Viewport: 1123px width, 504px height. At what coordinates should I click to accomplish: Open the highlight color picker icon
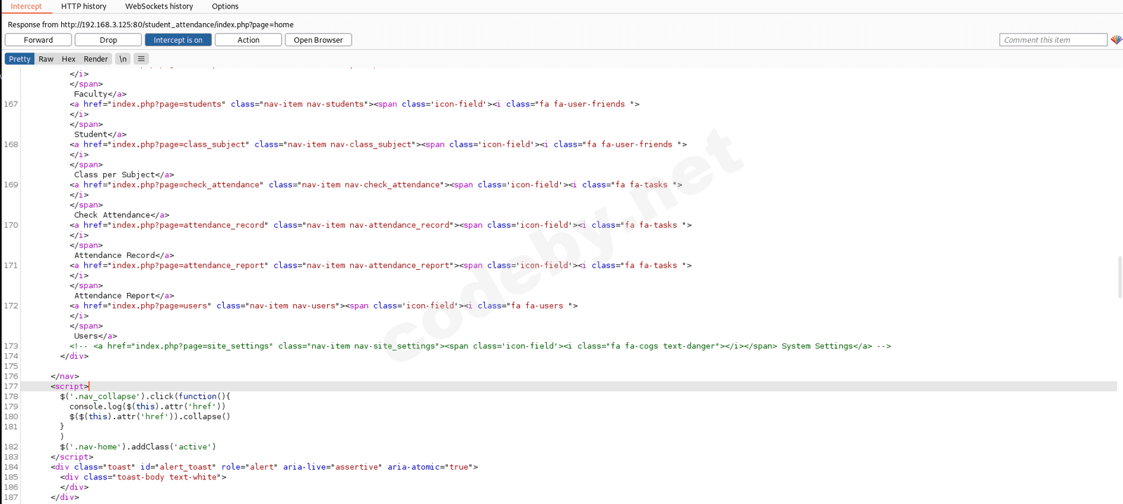tap(1116, 40)
